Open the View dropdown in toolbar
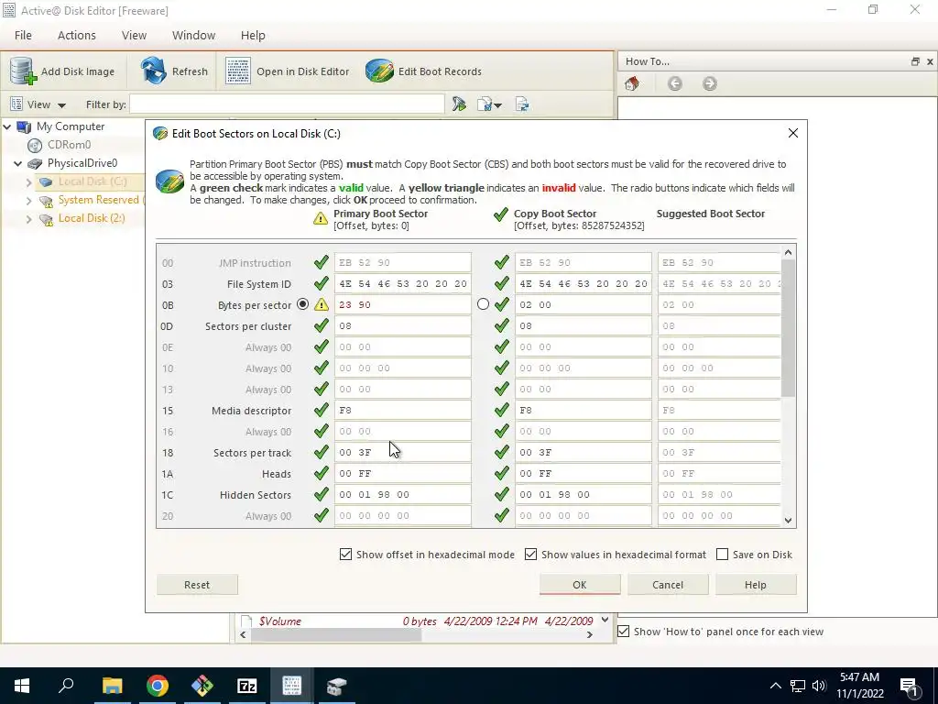Screen dimensions: 938x704 point(38,104)
